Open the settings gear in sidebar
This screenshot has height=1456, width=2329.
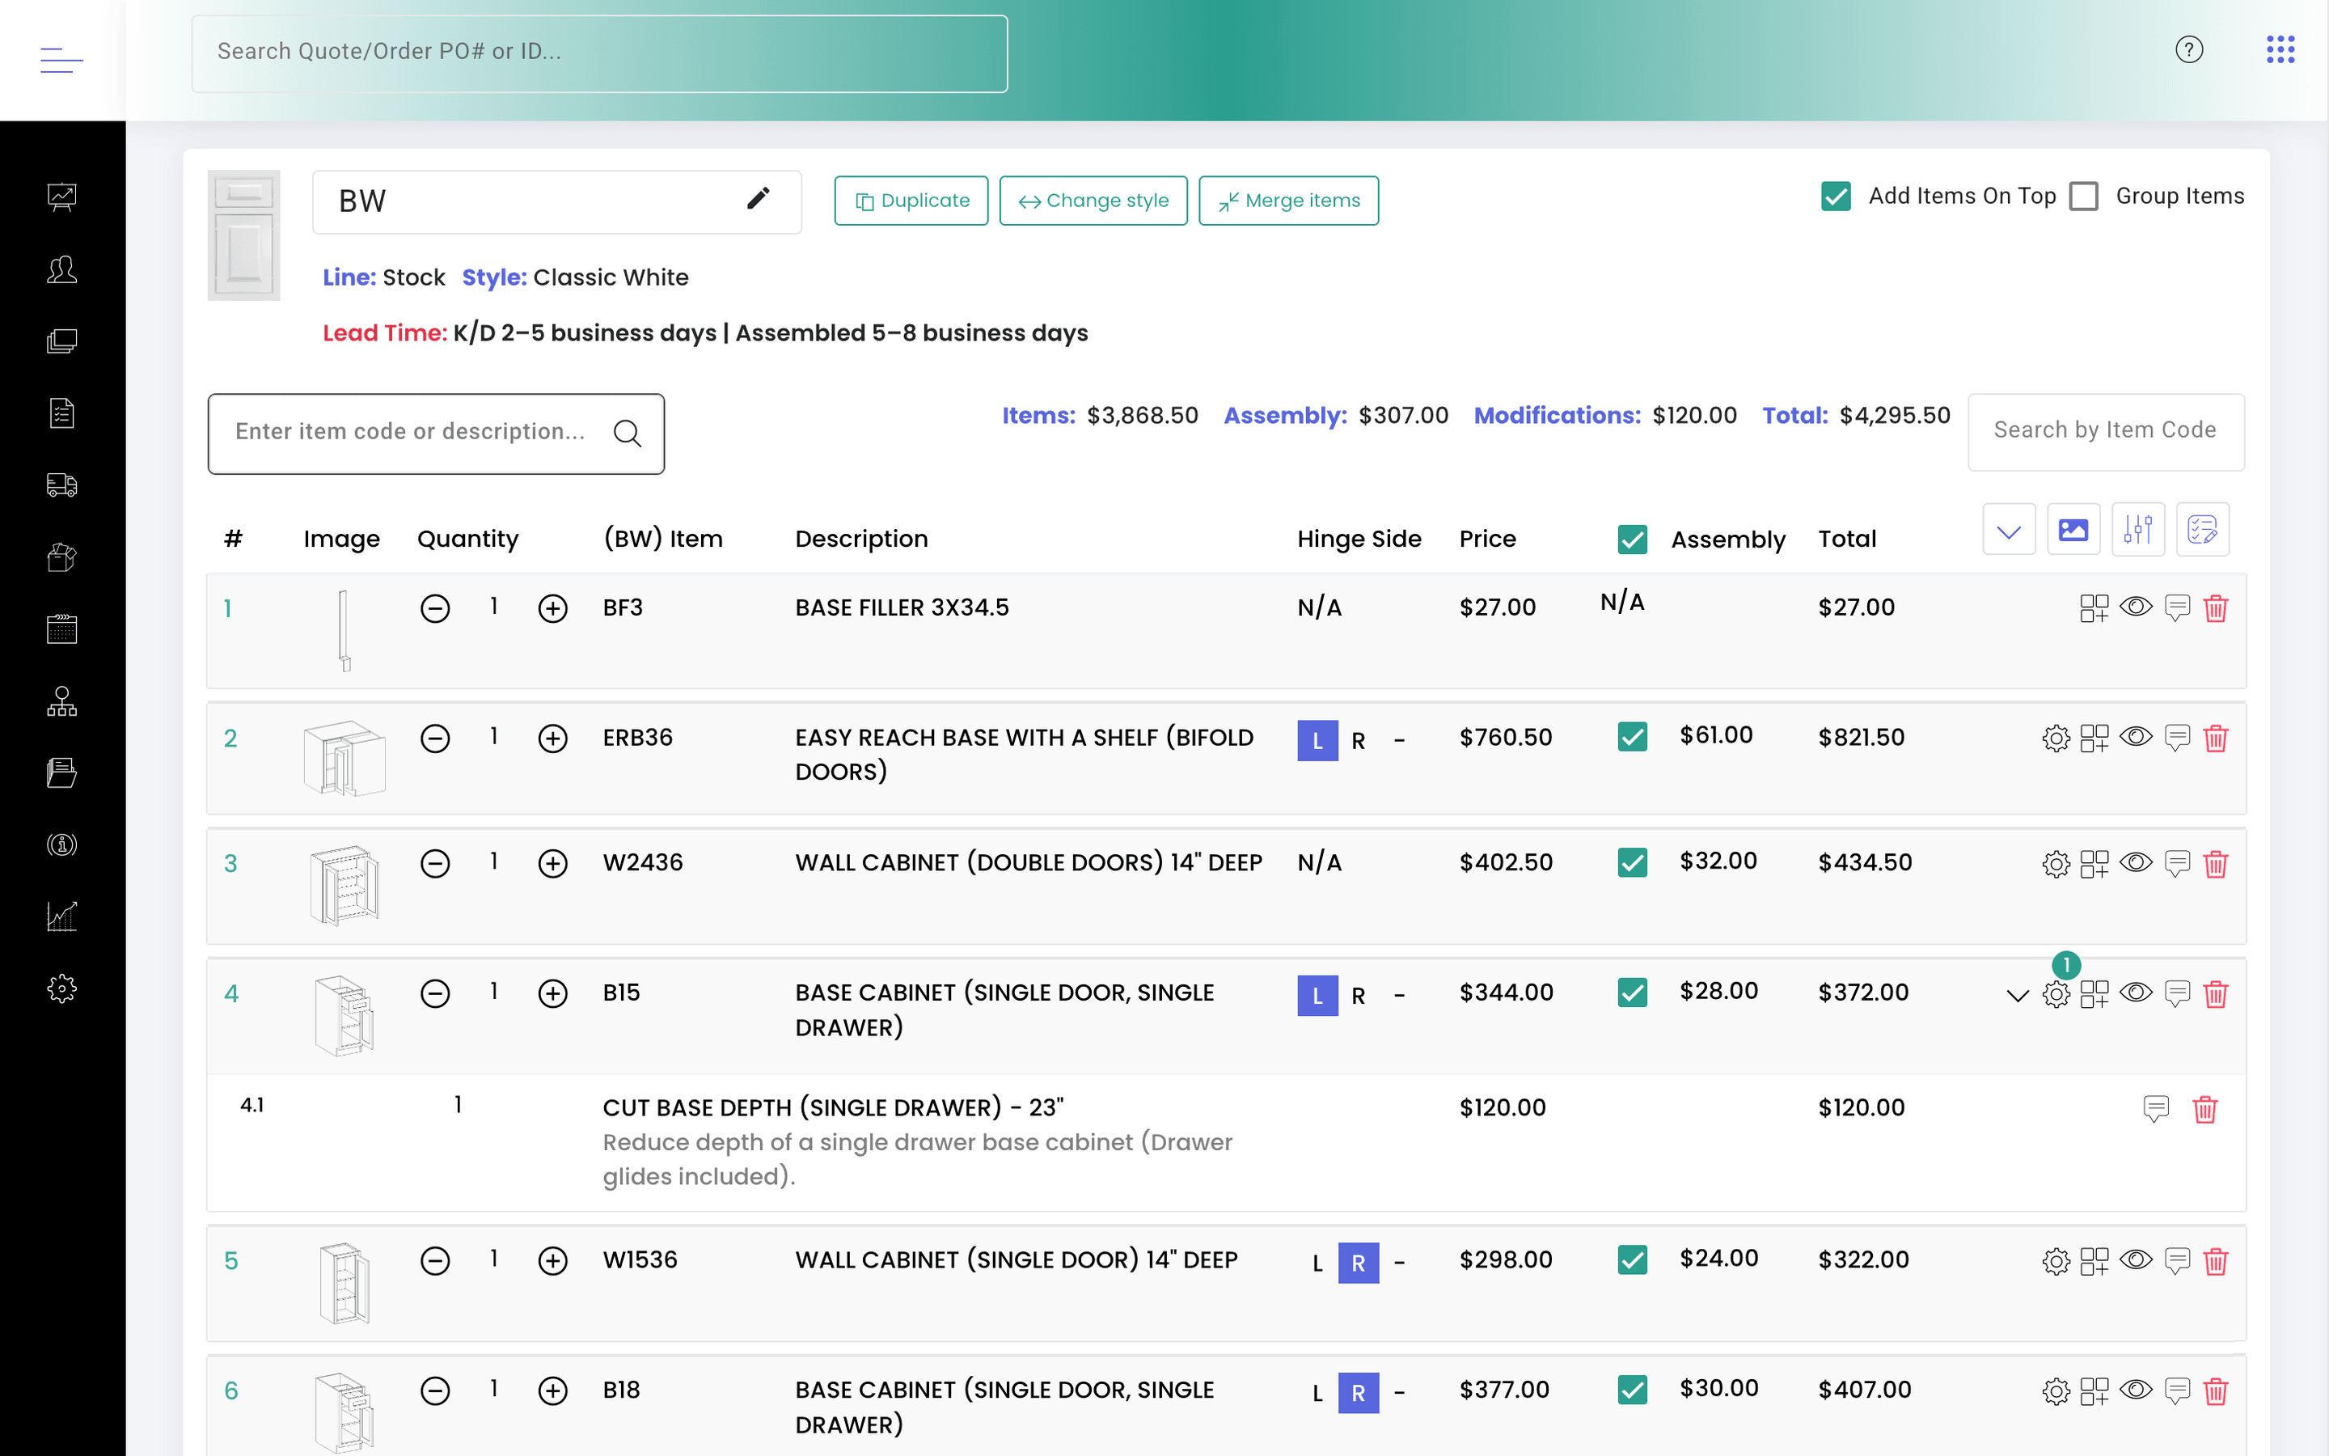(61, 988)
